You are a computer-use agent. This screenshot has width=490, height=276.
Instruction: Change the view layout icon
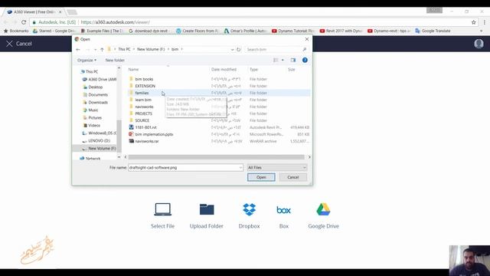(x=276, y=60)
